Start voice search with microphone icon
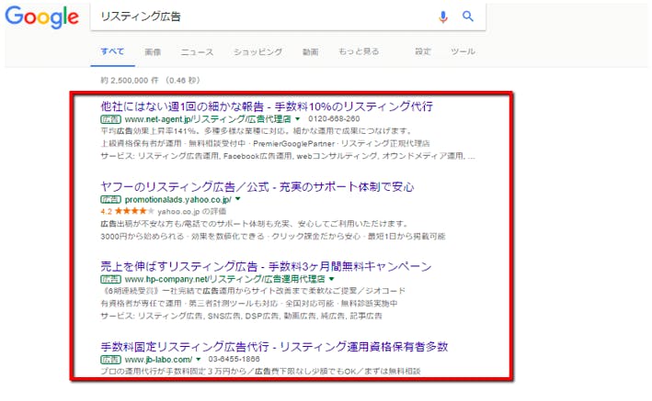The height and width of the screenshot is (401, 652). tap(443, 17)
